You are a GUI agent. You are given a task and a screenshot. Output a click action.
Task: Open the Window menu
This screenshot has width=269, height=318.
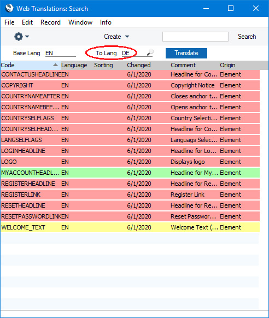pos(80,22)
